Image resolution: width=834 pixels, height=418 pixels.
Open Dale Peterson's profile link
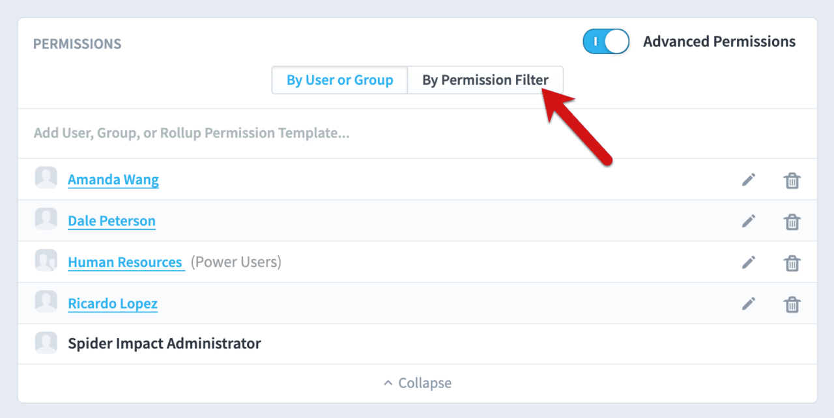click(x=111, y=221)
